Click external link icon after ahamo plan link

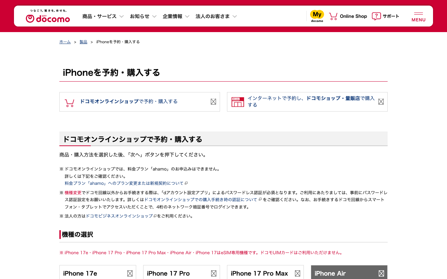pos(186,183)
